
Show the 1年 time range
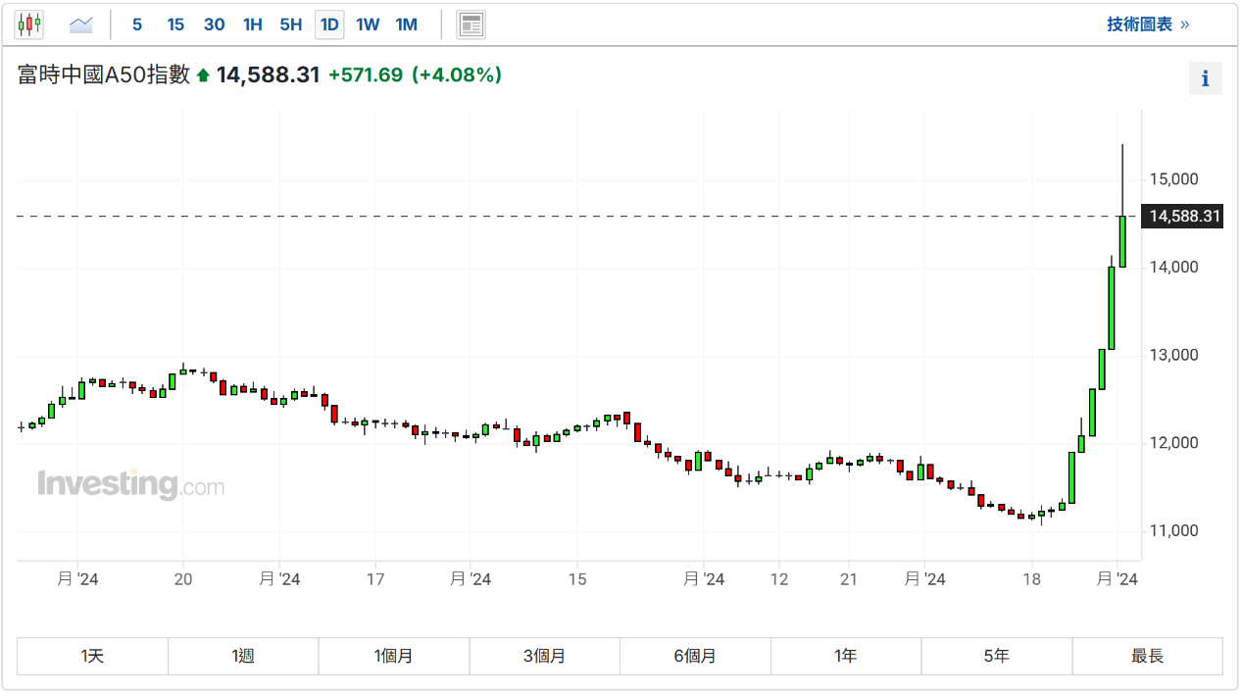click(x=846, y=656)
